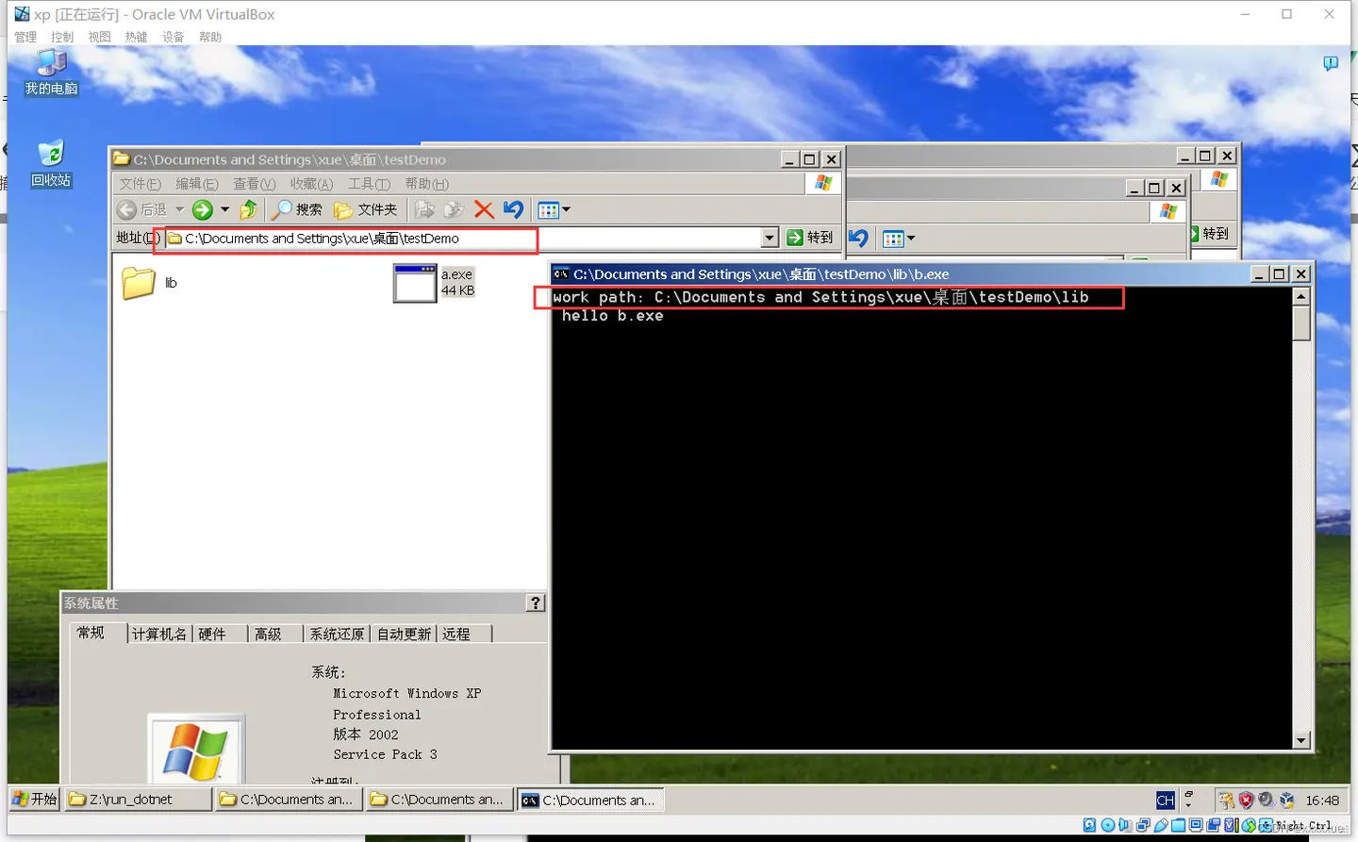Click the console window title bar icon
The height and width of the screenshot is (842, 1358).
(561, 274)
